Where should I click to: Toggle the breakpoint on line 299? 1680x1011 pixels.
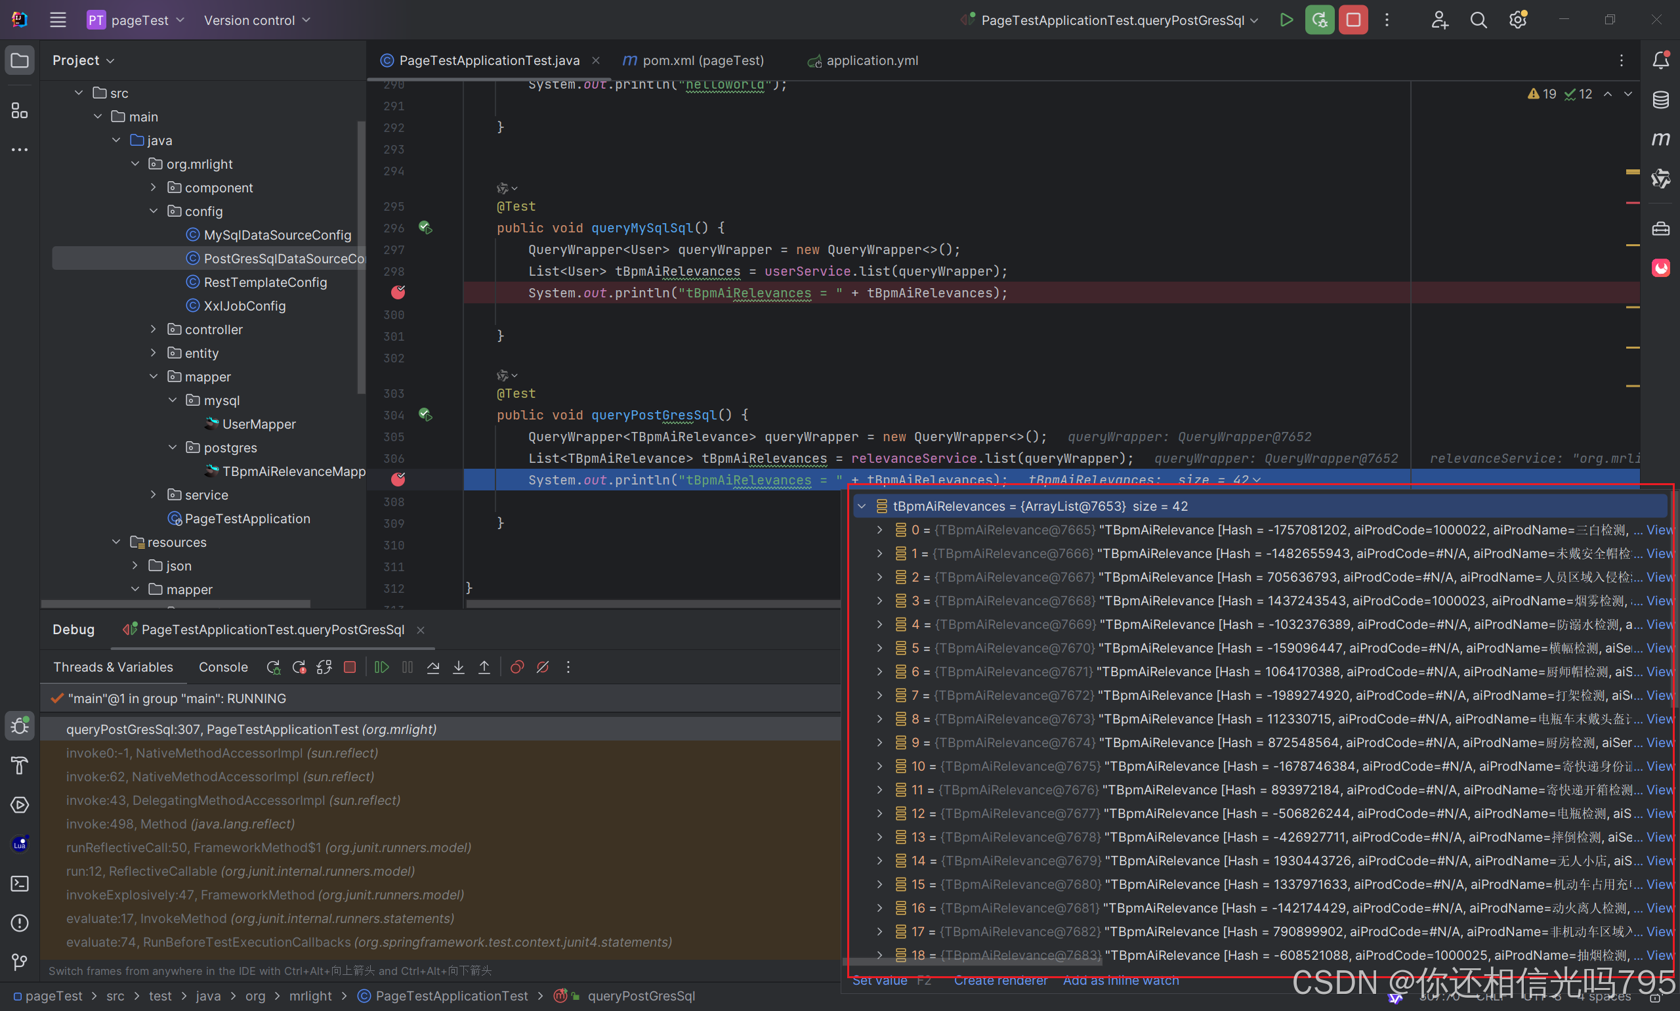(x=398, y=293)
